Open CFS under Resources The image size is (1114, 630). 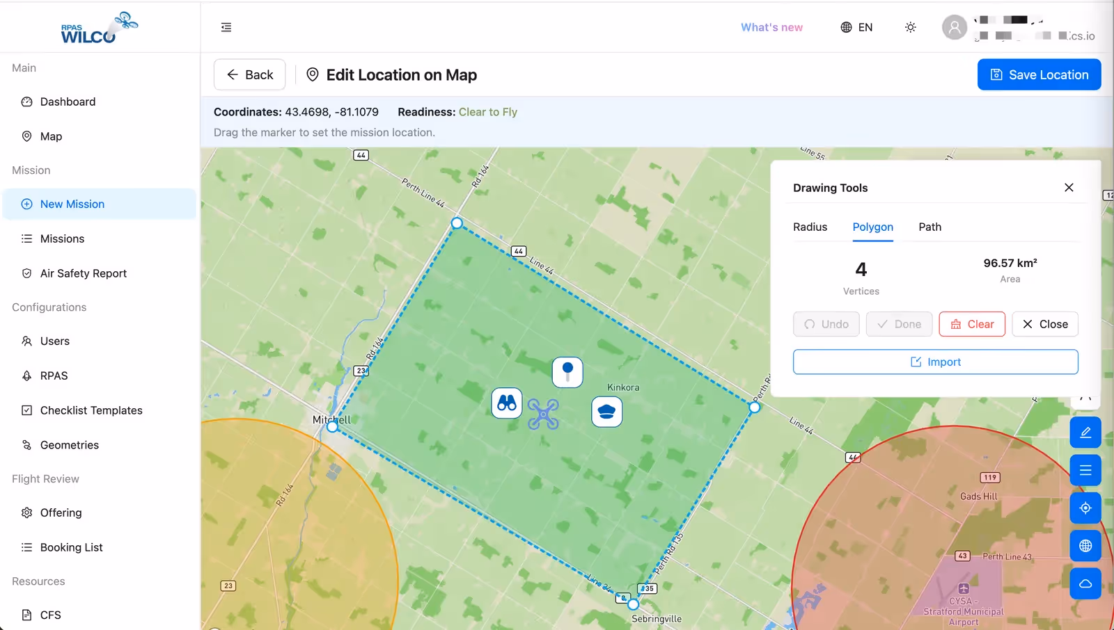100,615
